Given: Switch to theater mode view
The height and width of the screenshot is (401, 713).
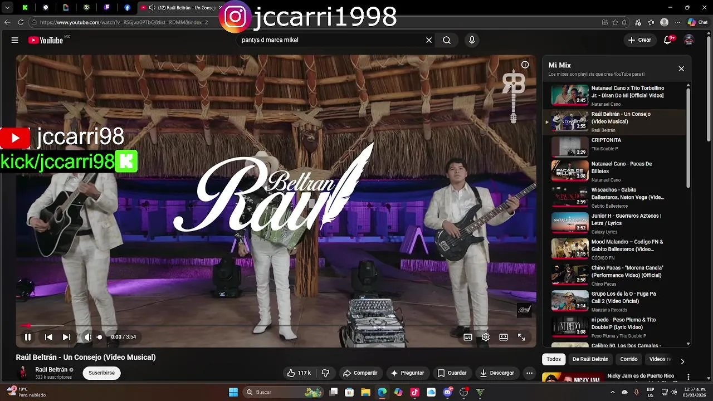Looking at the screenshot, I should (x=504, y=337).
